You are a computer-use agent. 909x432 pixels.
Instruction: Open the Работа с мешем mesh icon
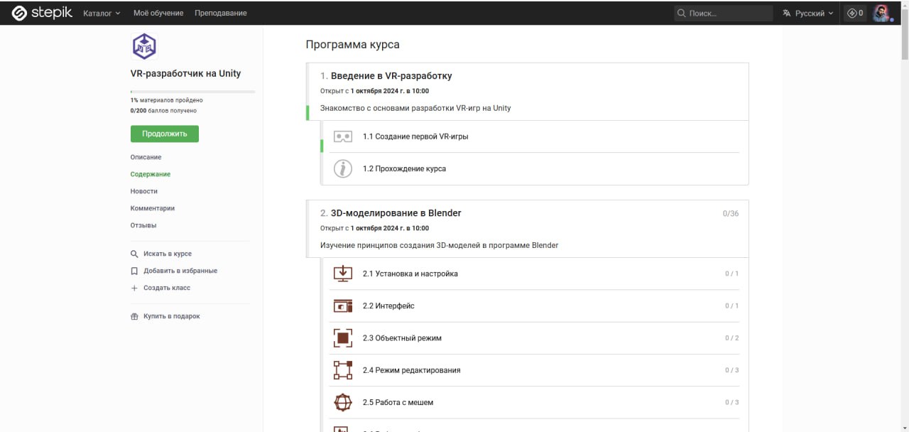point(342,401)
